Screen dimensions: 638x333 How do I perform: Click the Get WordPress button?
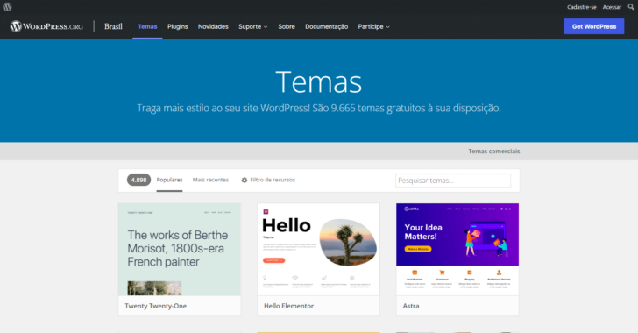pos(594,26)
